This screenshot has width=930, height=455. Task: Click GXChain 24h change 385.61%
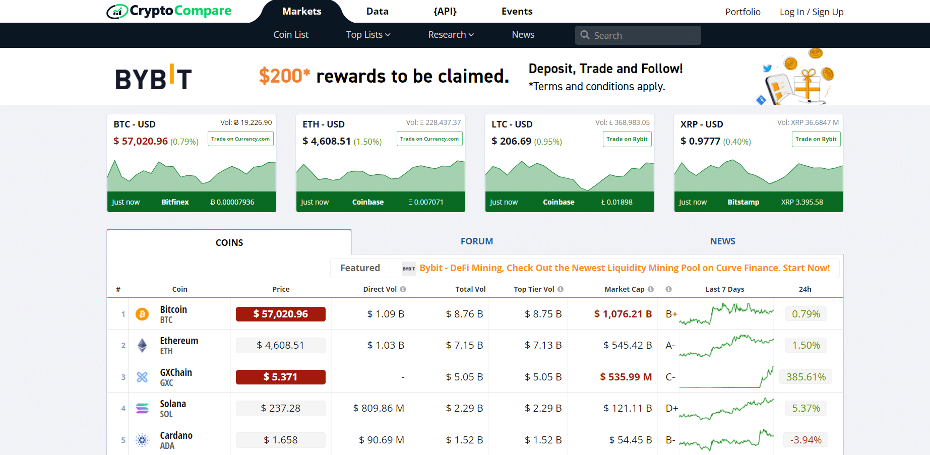[806, 377]
